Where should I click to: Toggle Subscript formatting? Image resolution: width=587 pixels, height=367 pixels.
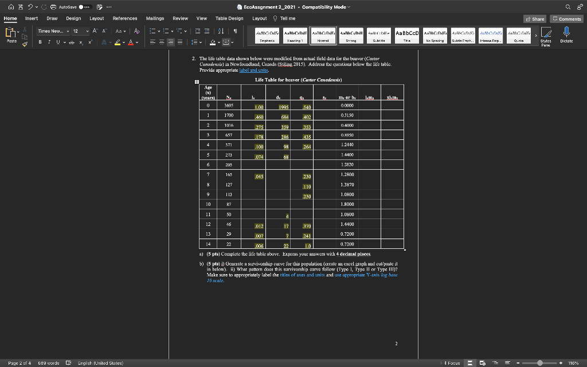[81, 42]
